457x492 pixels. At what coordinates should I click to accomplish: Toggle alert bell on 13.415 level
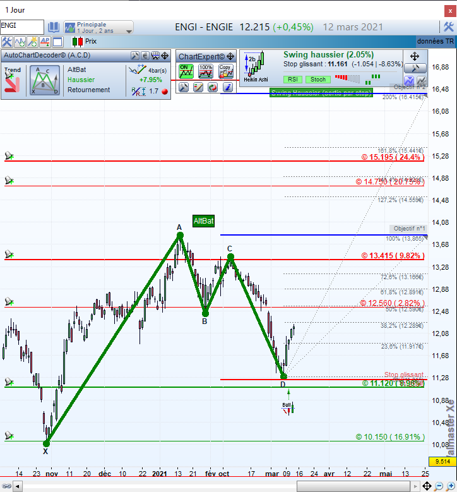(x=9, y=254)
